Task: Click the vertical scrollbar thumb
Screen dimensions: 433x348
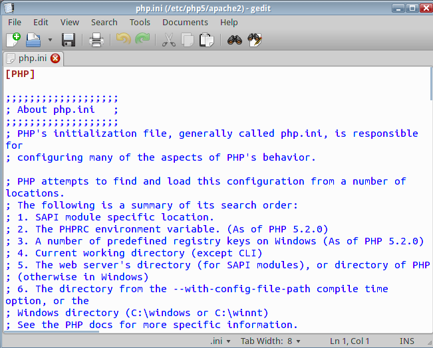Action: [x=432, y=84]
